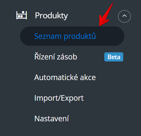Choose the stock management item marked Beta
Screen dimensions: 141x136
[x=56, y=57]
